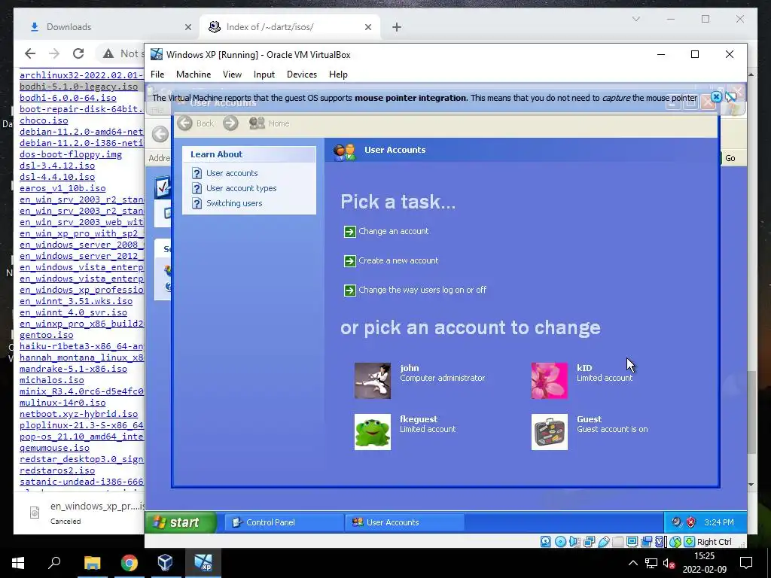Click the green arrow host key indicator

[x=690, y=542]
